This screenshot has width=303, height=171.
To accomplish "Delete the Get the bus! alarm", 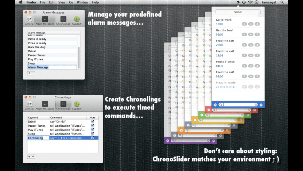I will tap(257, 35).
